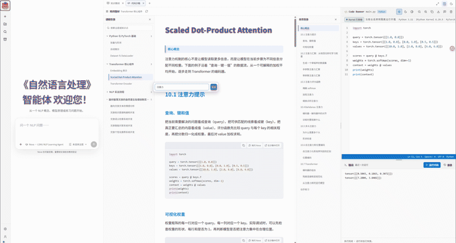Screen dimensions: 456x243
Task: Click the zoom in icon in Code Runner toolbar
Action: coord(425,12)
